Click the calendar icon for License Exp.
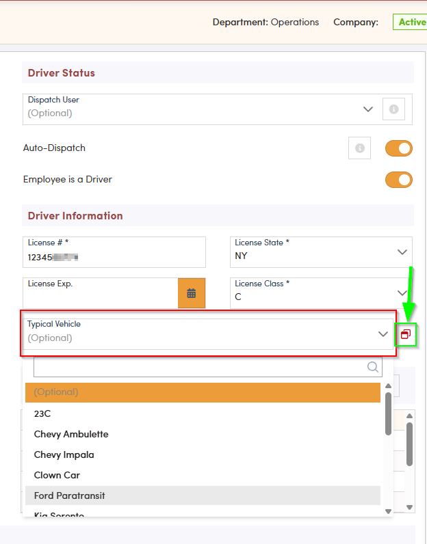This screenshot has height=544, width=427. 192,293
